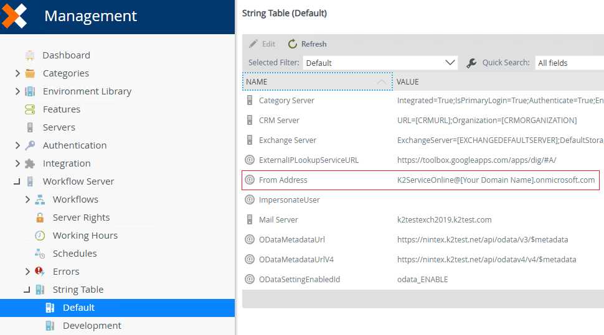The width and height of the screenshot is (604, 335).
Task: Expand the Categories tree node
Action: point(17,73)
